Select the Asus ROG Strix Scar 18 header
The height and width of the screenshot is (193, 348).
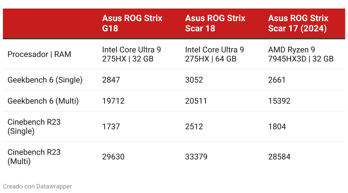[x=215, y=23]
